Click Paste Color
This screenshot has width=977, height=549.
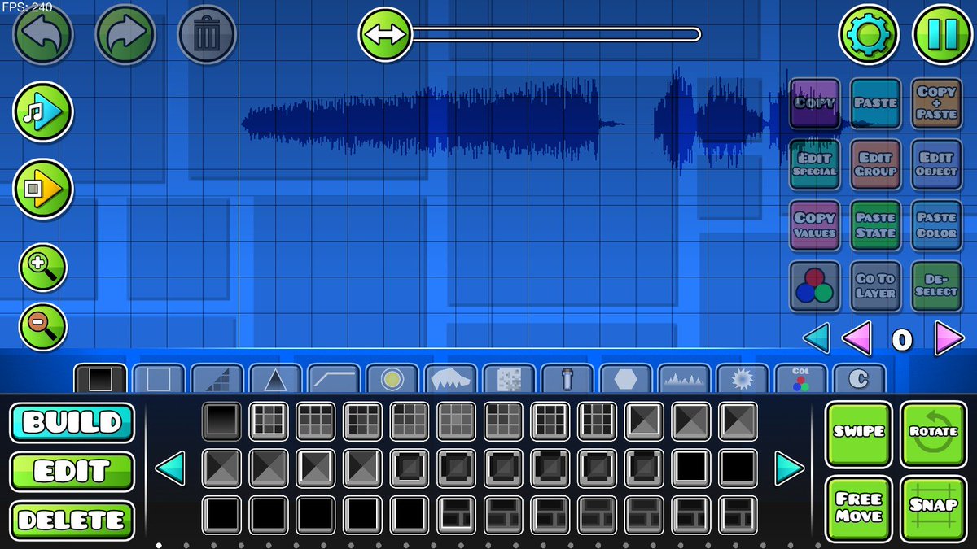click(x=936, y=225)
